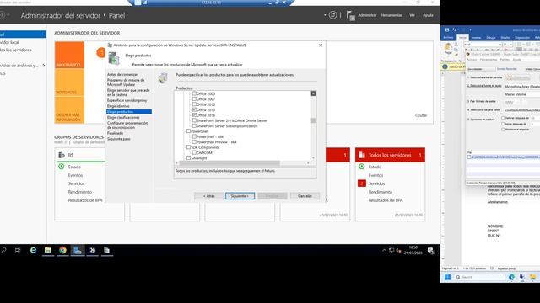Open Herramientas menu in Server Manager
The image size is (540, 303).
pos(391,15)
